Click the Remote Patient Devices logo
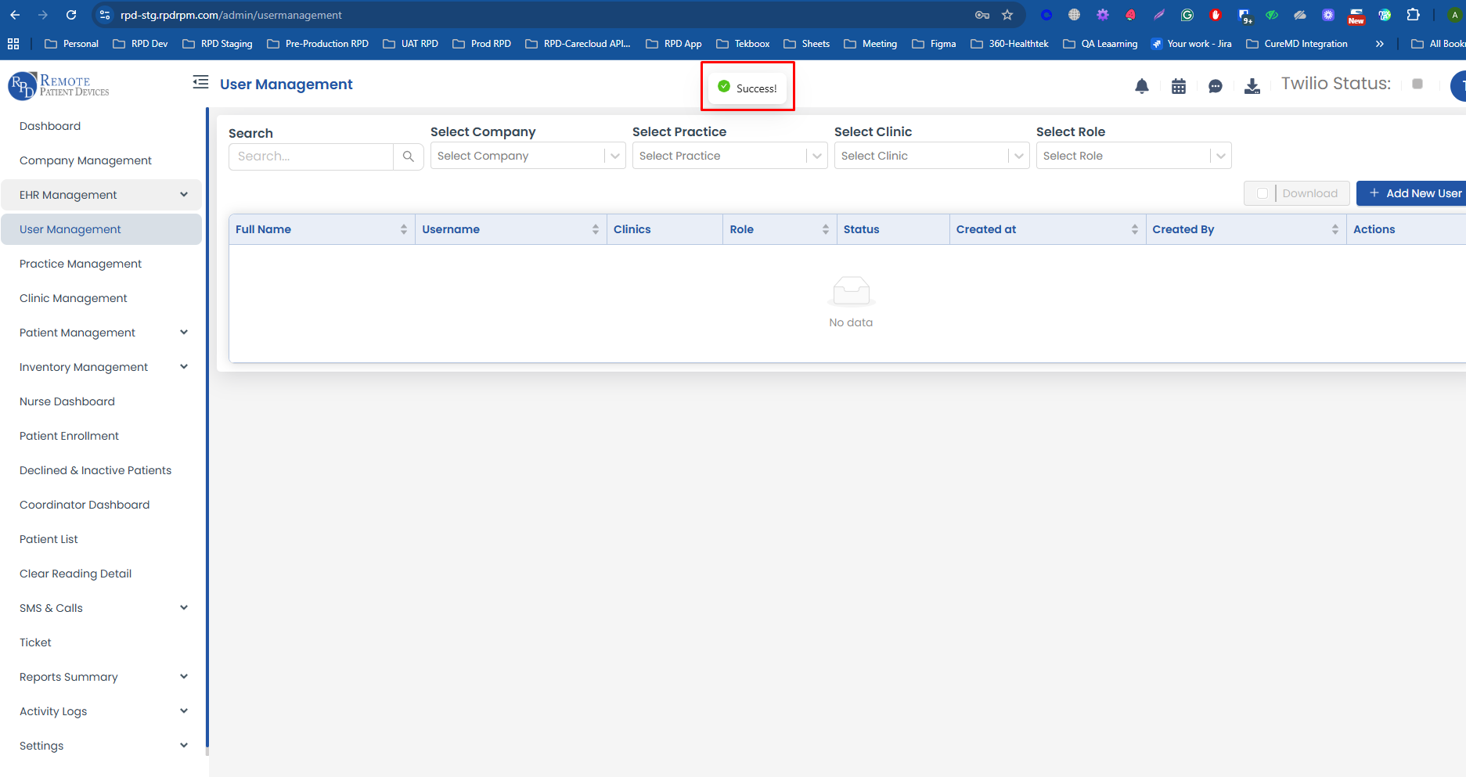This screenshot has height=777, width=1466. pyautogui.click(x=59, y=86)
